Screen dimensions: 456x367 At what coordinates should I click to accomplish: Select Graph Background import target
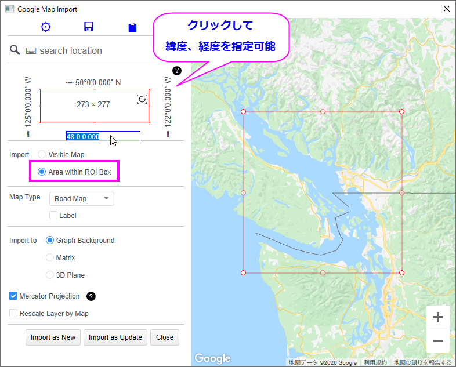pyautogui.click(x=50, y=240)
